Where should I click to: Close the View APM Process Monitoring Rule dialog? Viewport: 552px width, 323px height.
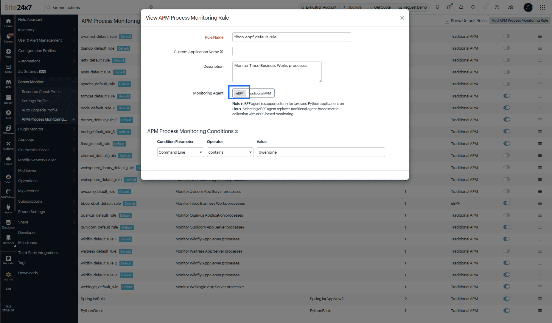(x=402, y=18)
